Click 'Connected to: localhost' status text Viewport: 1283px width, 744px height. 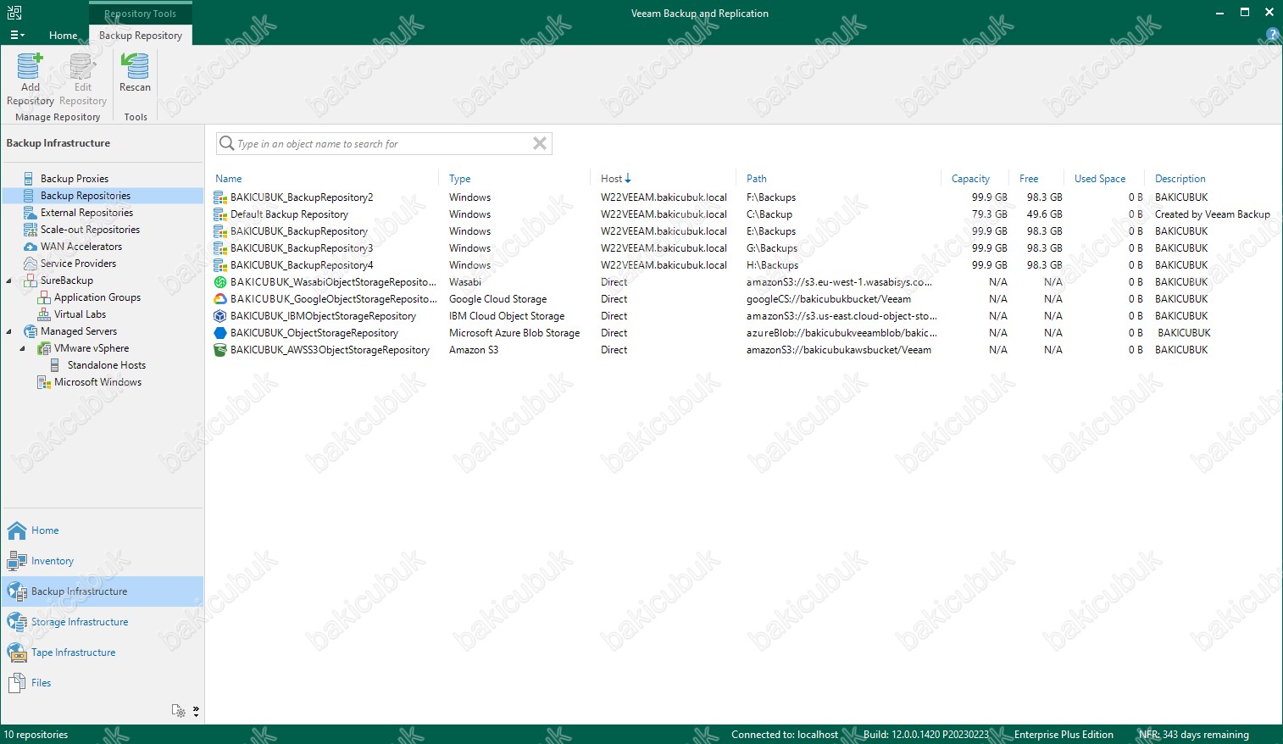click(785, 735)
